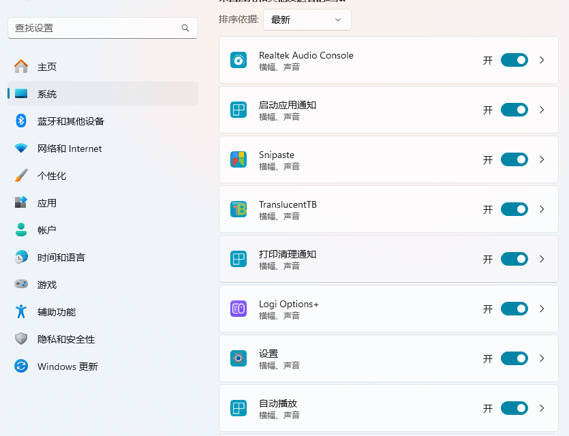This screenshot has height=436, width=569.
Task: Click the 蓝牙和其他设备 Bluetooth icon
Action: point(21,121)
